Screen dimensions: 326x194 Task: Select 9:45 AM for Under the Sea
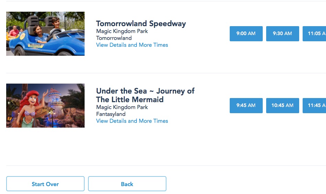pyautogui.click(x=246, y=106)
